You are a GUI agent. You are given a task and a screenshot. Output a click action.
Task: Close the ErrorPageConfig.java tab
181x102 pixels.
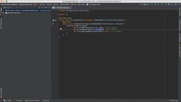tap(70, 8)
